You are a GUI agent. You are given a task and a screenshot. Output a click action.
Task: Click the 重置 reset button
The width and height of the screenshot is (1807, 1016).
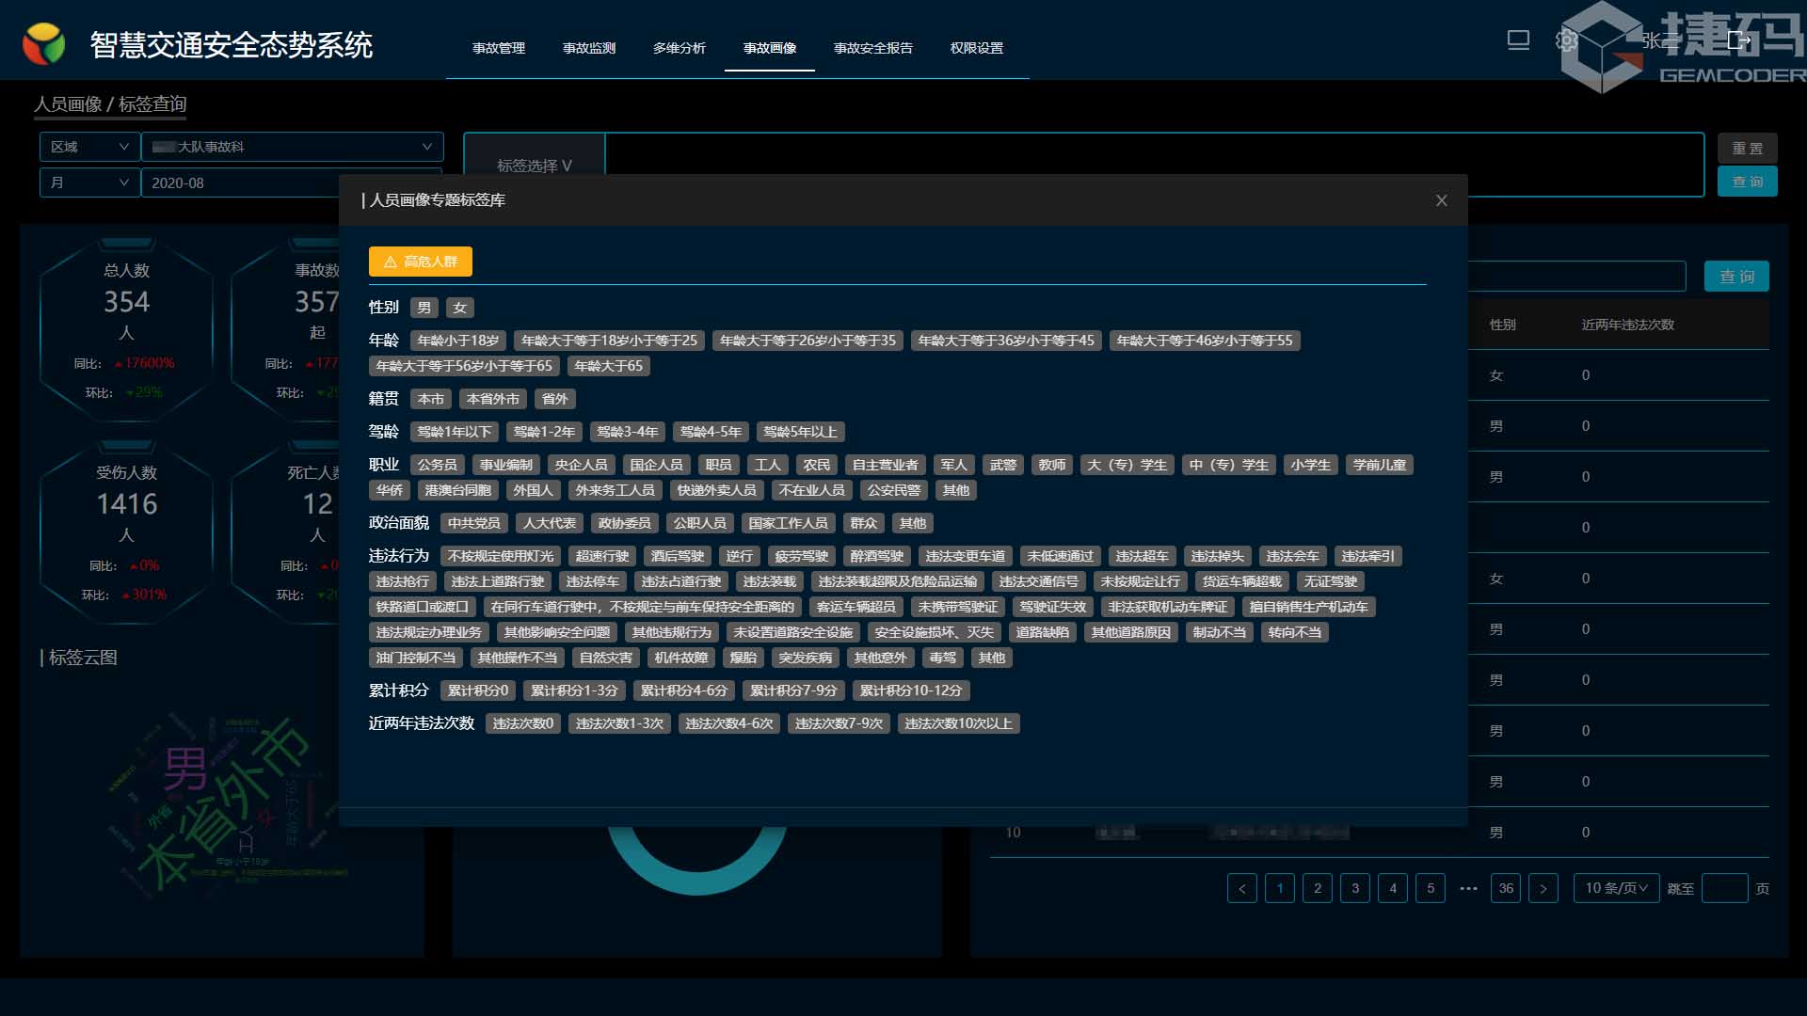click(x=1747, y=149)
